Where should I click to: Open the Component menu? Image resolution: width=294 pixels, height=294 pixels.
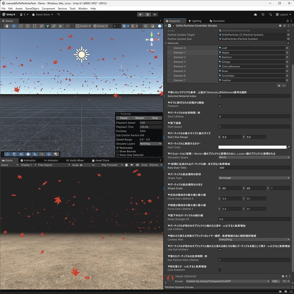(48, 8)
